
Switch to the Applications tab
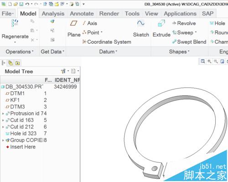180,14
